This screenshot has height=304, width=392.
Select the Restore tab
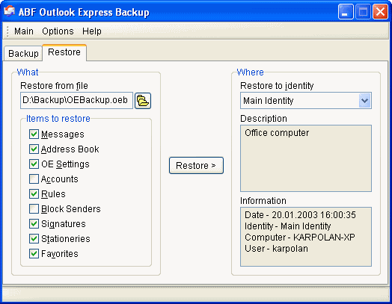point(64,52)
